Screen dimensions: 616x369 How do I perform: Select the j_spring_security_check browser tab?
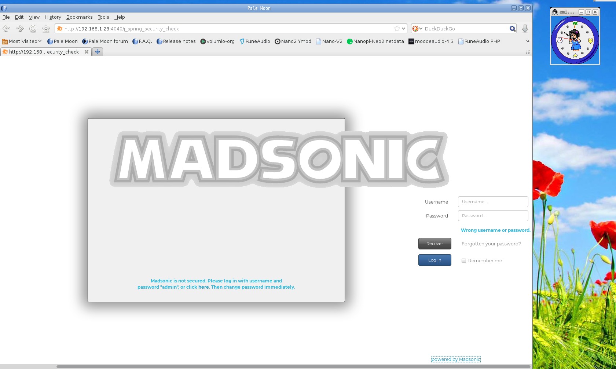click(44, 52)
